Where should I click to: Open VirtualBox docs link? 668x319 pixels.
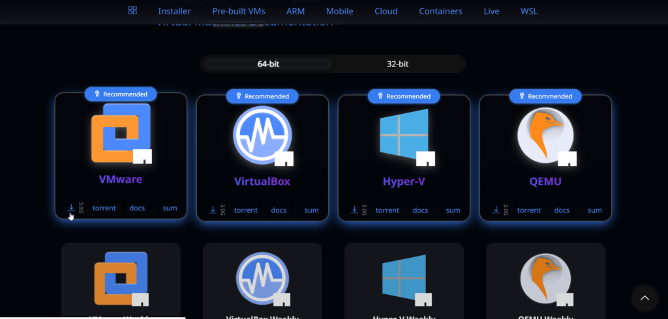tap(279, 210)
